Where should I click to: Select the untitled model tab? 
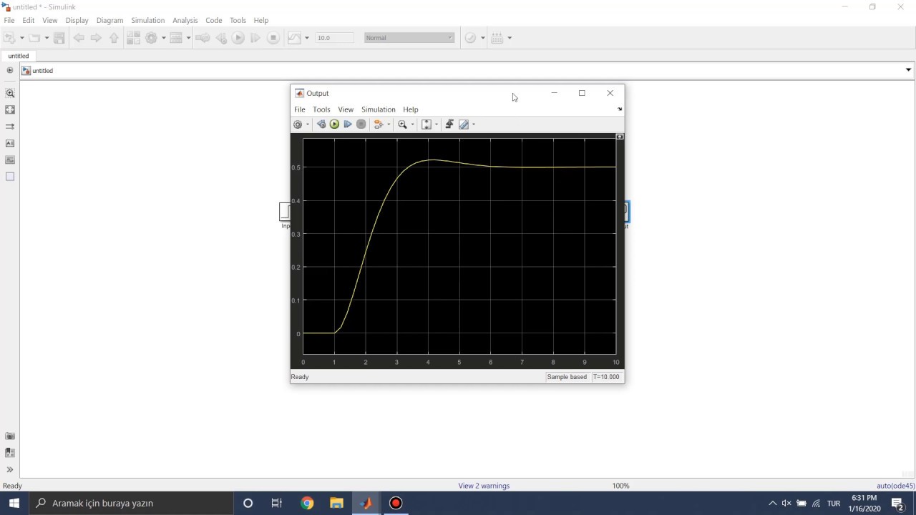[19, 56]
